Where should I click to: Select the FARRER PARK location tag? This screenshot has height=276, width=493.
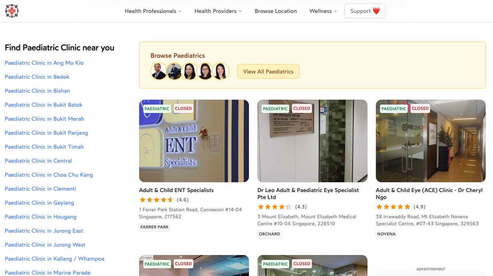(x=154, y=227)
